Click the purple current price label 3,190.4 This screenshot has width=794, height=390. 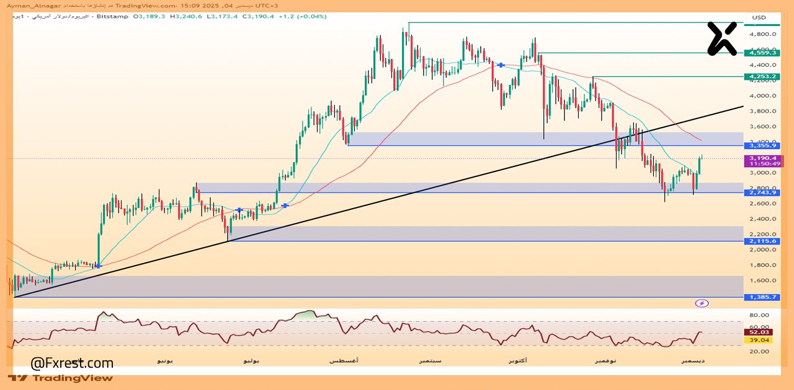[x=762, y=158]
